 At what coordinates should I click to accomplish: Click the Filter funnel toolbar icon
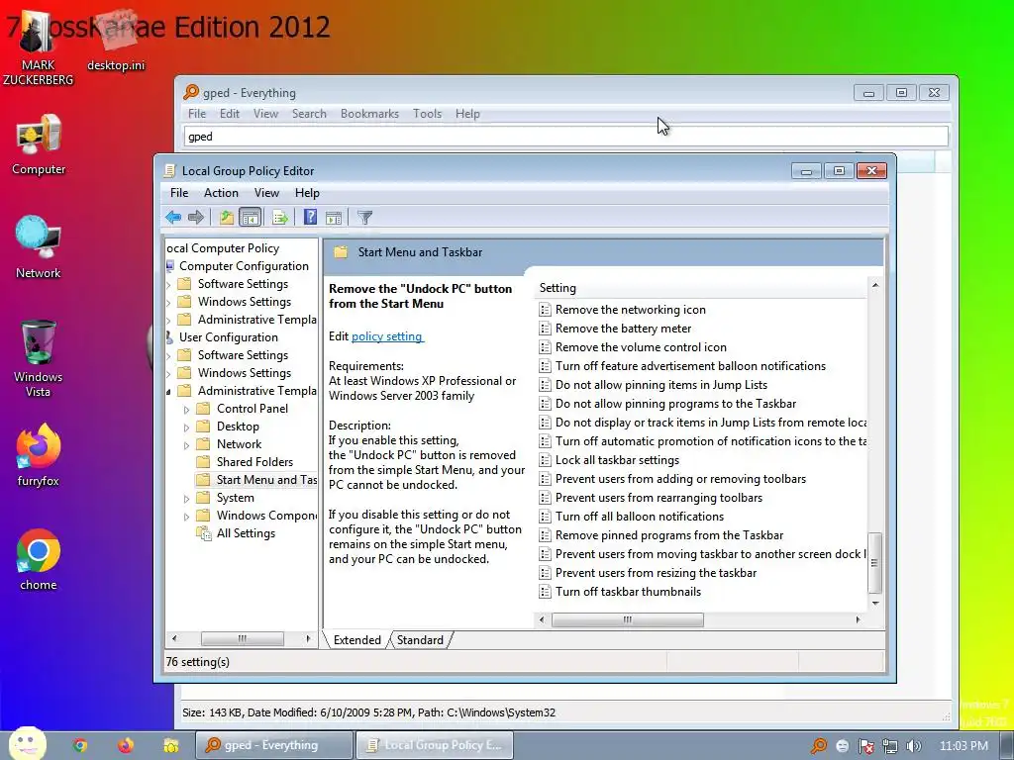tap(365, 218)
